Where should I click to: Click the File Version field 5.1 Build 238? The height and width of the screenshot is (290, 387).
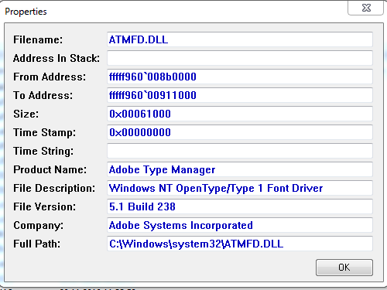tap(240, 206)
